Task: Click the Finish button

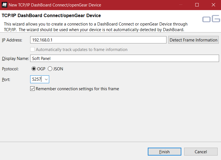Action: click(x=165, y=152)
